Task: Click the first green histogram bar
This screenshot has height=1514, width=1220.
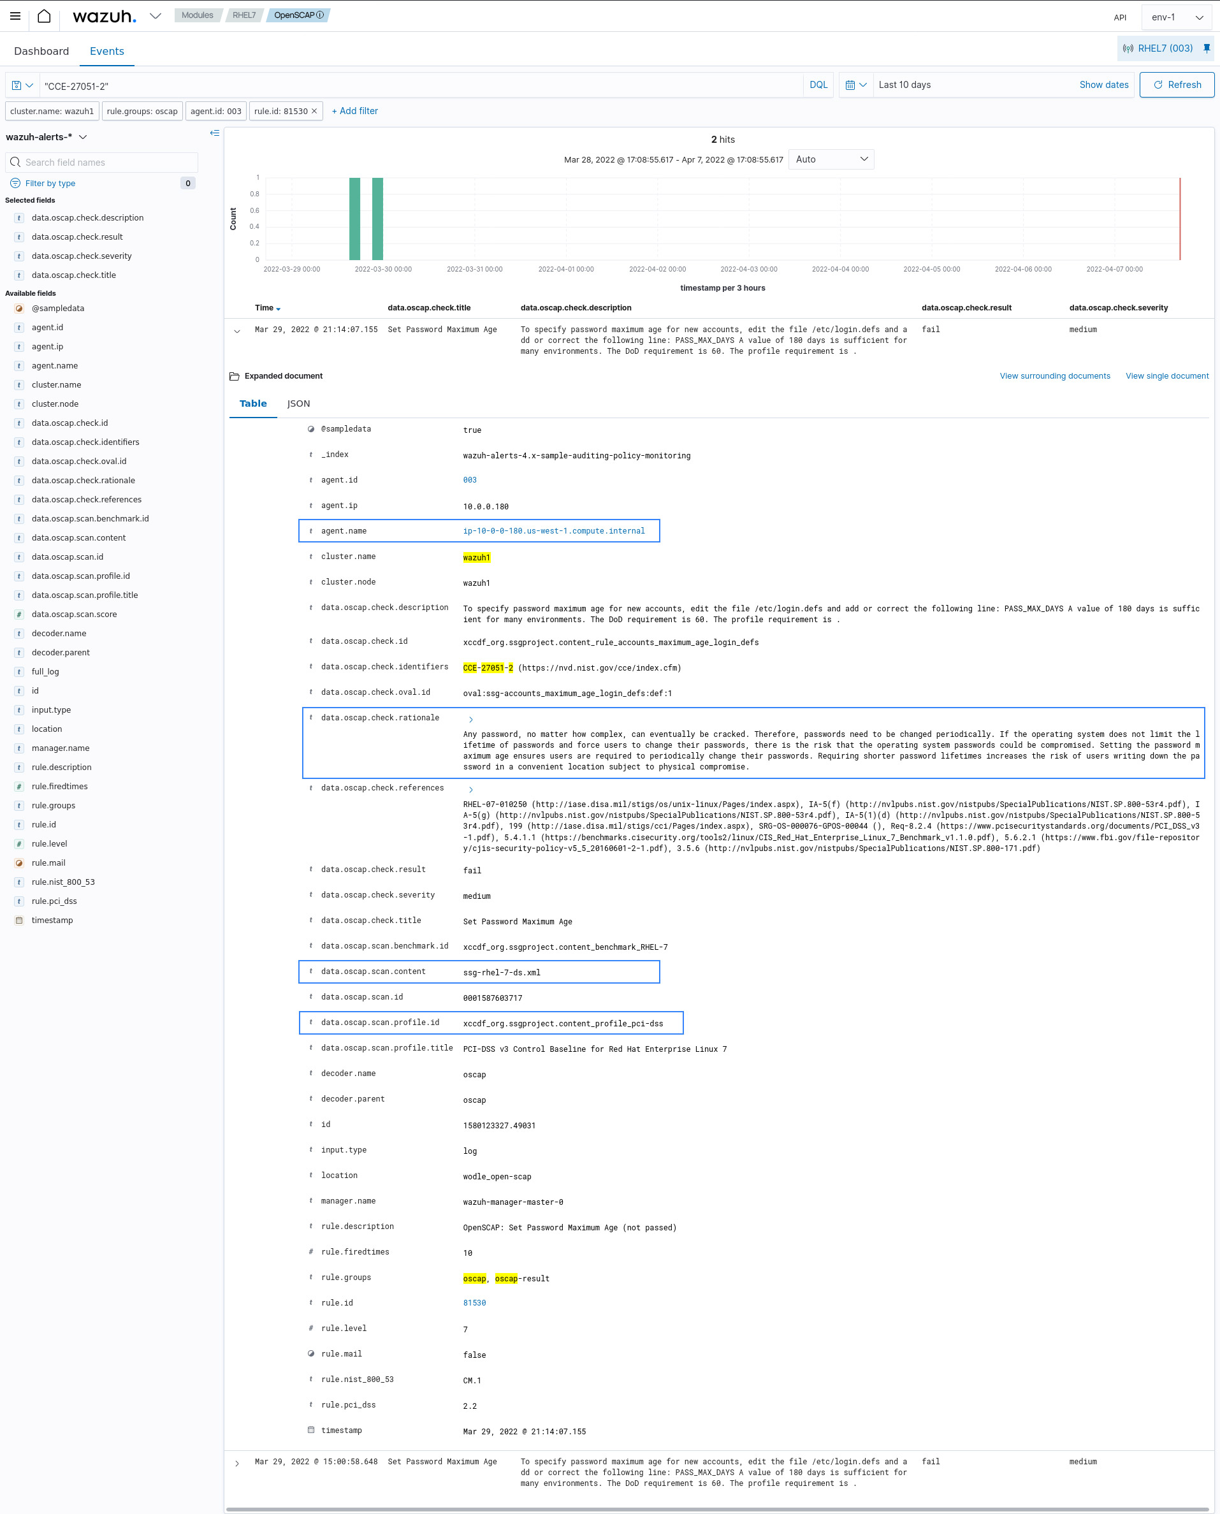Action: click(x=355, y=219)
